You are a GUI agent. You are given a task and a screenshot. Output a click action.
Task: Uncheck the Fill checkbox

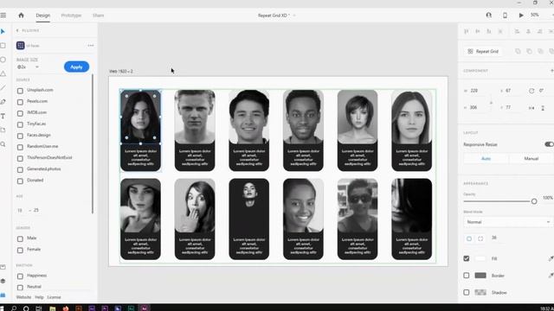[467, 258]
